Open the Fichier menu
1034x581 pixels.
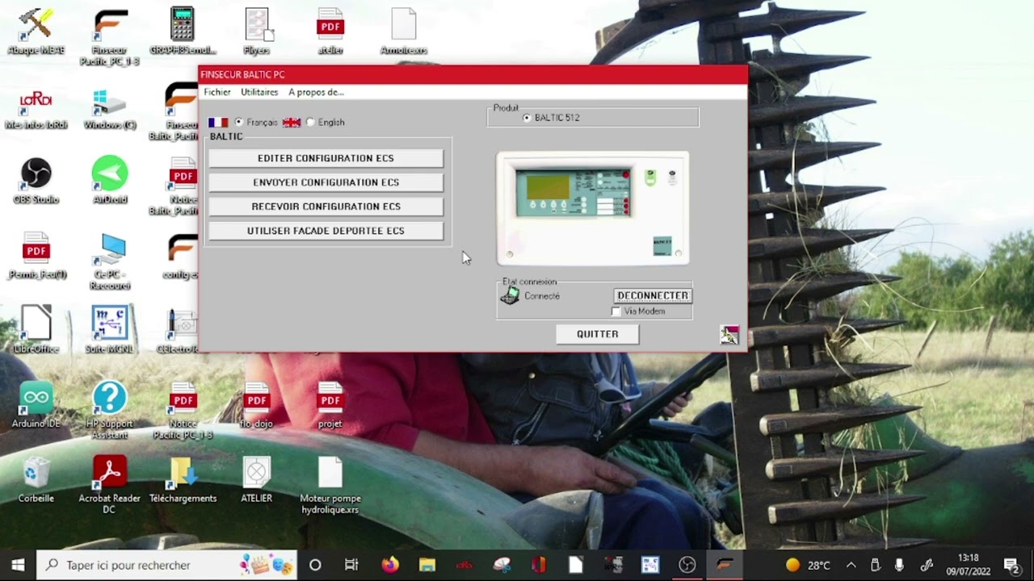(x=217, y=92)
